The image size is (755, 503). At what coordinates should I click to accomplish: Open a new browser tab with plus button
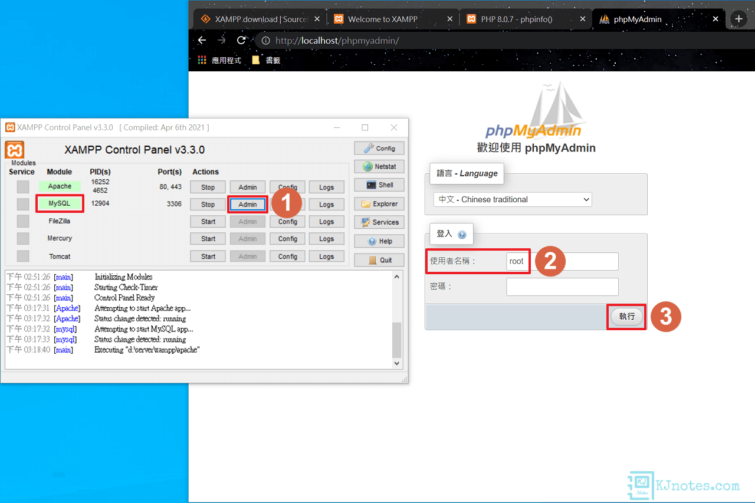tap(738, 19)
